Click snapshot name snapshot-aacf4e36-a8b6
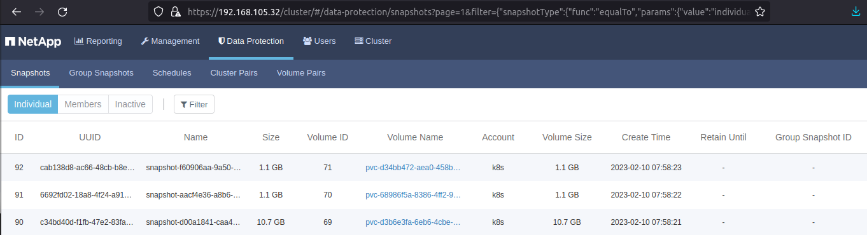Image resolution: width=867 pixels, height=235 pixels. 194,195
